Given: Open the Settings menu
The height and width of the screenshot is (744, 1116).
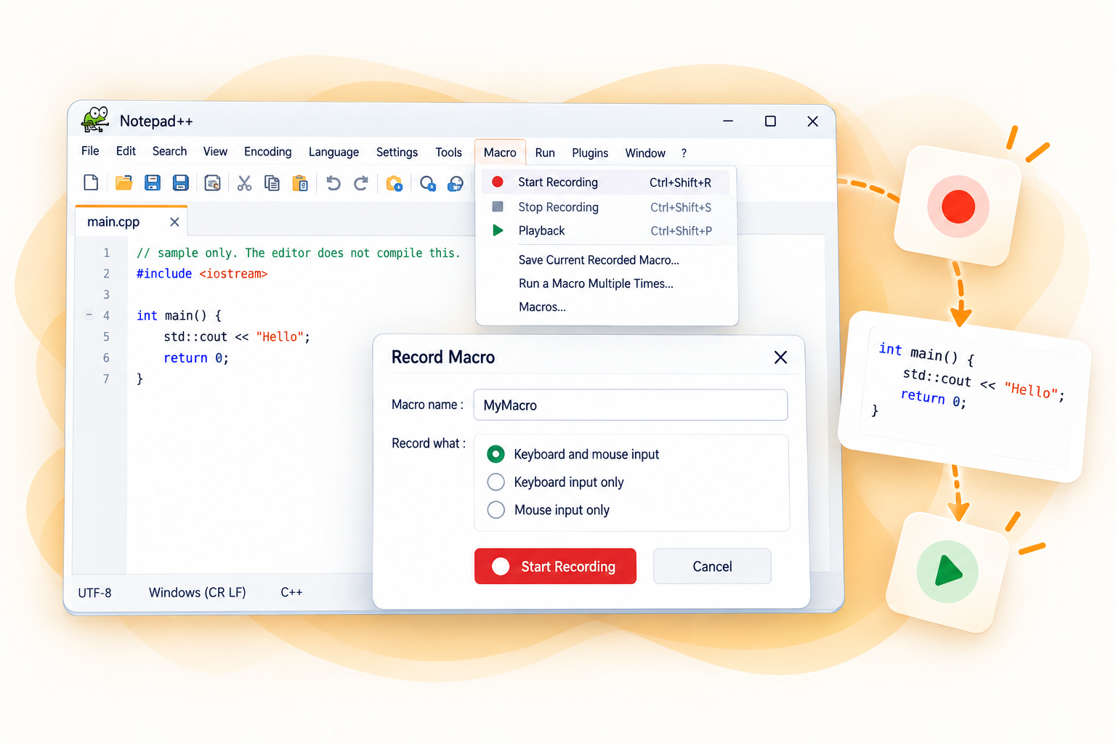Looking at the screenshot, I should coord(397,152).
